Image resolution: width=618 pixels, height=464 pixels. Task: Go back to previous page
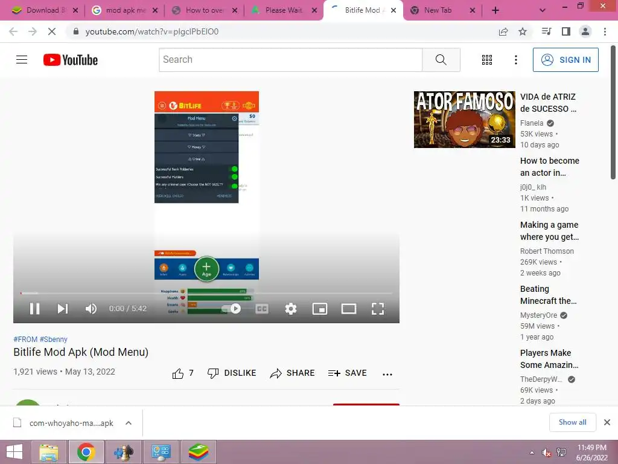[x=13, y=31]
